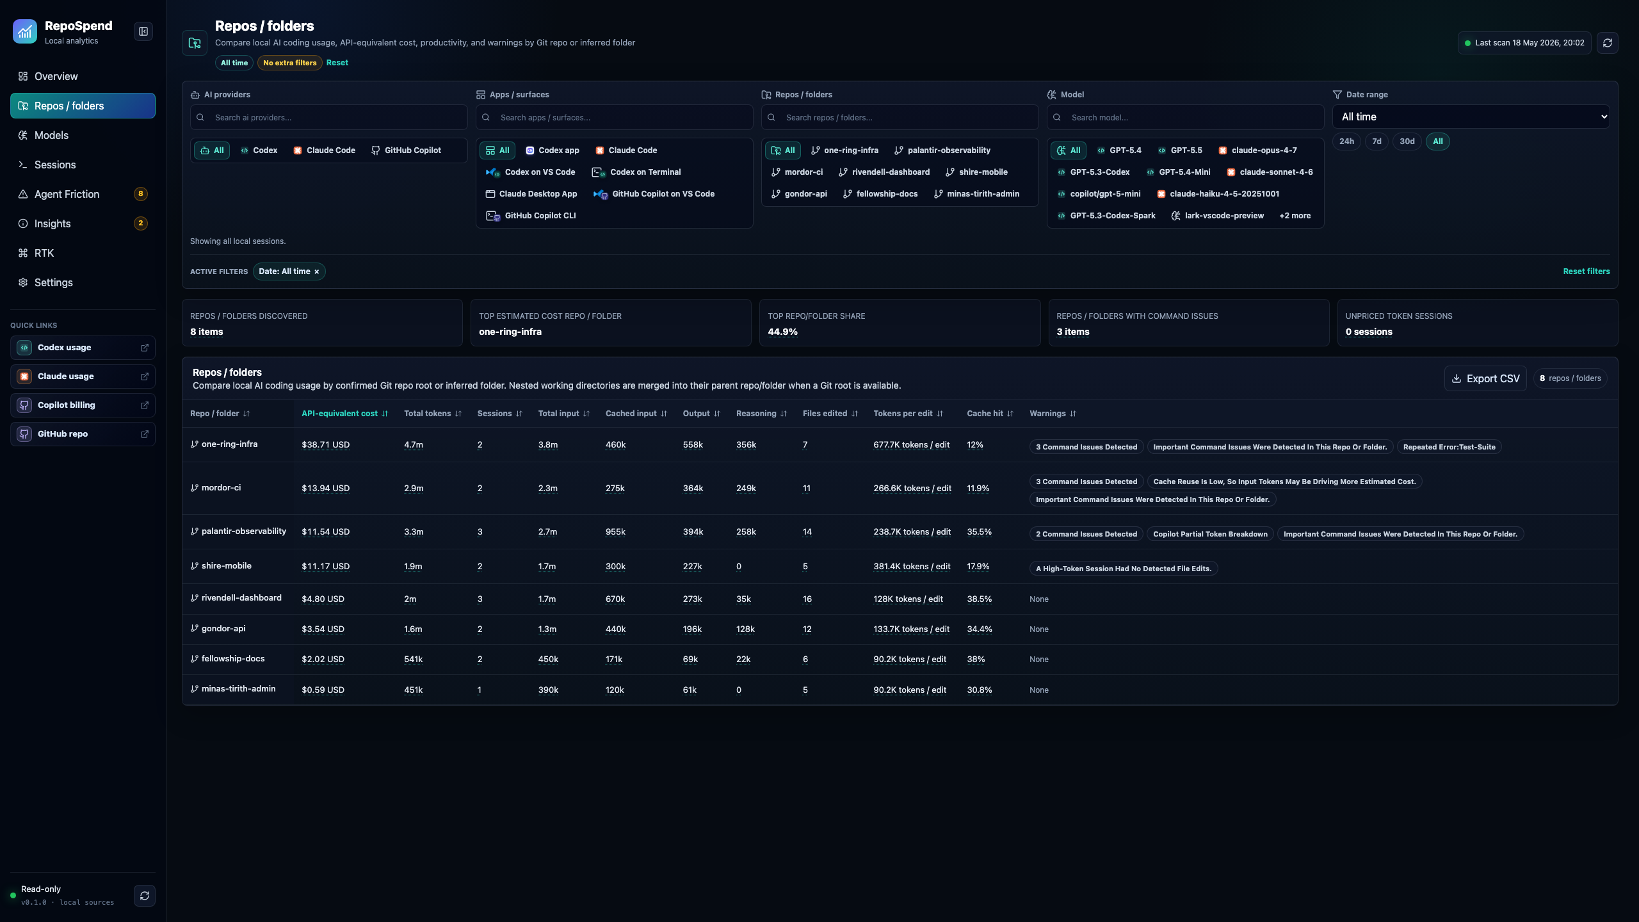Click the Agent Friction badge showing 8
1639x922 pixels.
click(x=141, y=194)
